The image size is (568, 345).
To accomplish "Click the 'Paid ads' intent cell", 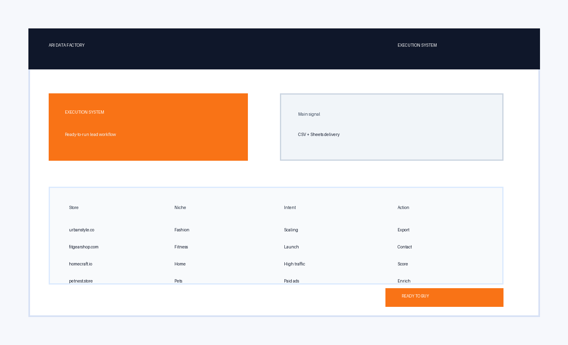I will pos(292,281).
